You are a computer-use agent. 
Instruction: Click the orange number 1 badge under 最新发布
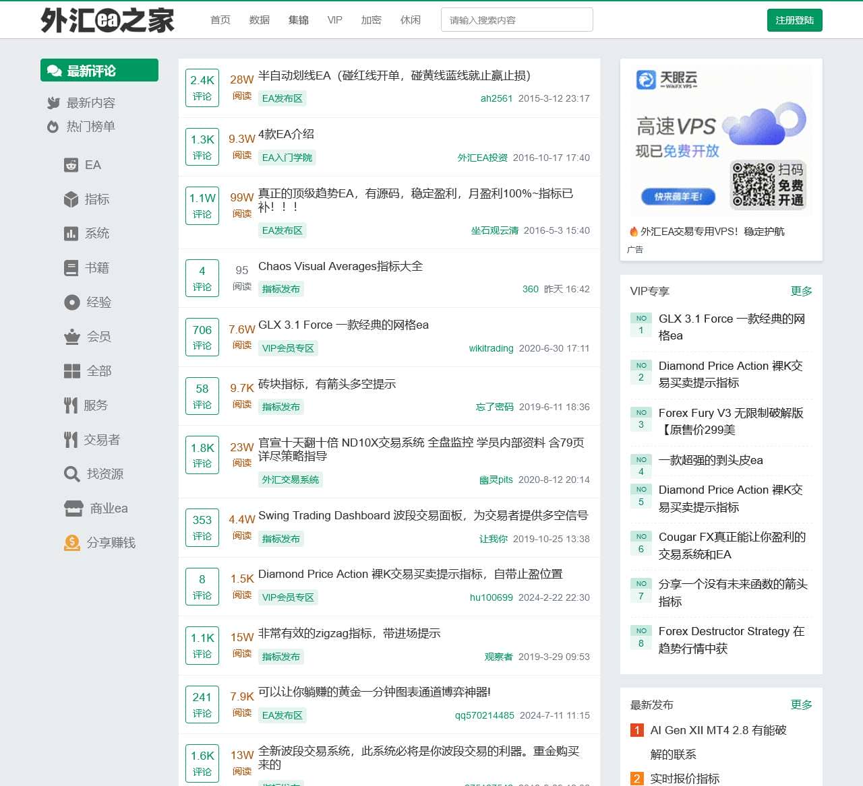[636, 730]
